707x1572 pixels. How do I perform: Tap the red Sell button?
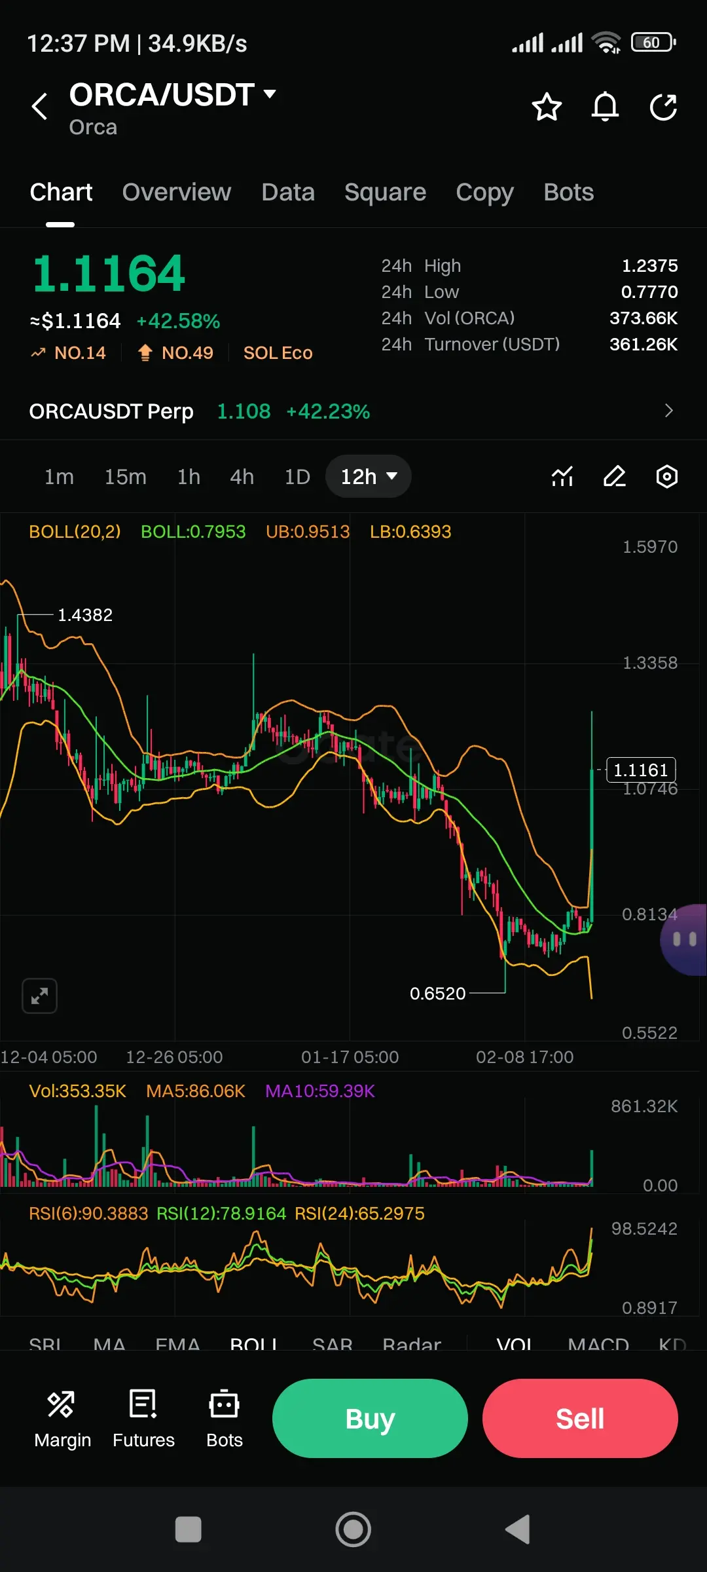580,1418
